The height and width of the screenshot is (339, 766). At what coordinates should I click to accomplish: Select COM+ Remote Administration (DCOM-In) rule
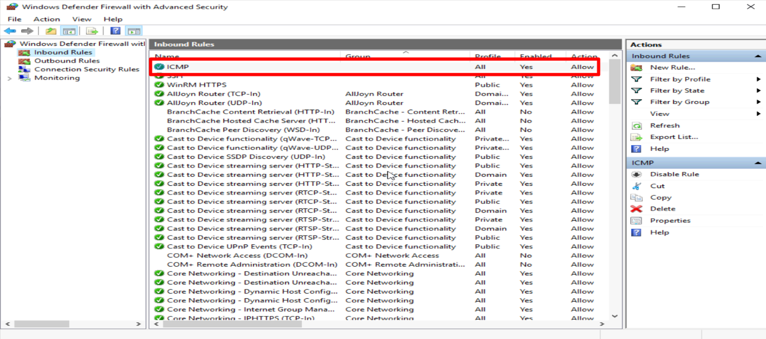click(x=252, y=264)
